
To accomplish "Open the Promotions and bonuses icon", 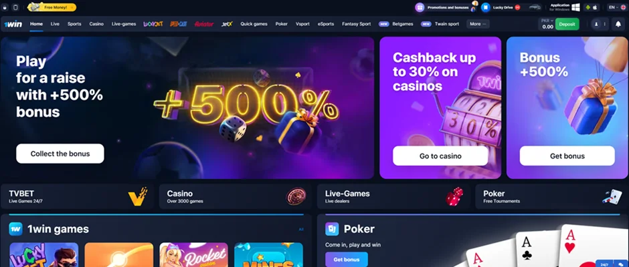I will pyautogui.click(x=420, y=7).
